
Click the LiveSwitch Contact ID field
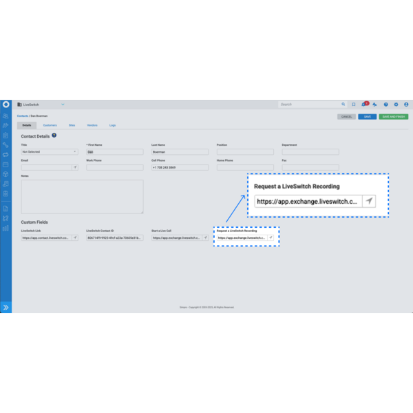coord(115,237)
